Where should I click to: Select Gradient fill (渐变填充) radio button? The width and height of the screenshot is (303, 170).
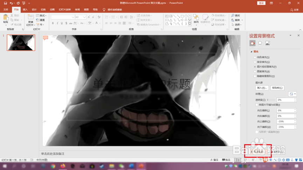pos(255,62)
